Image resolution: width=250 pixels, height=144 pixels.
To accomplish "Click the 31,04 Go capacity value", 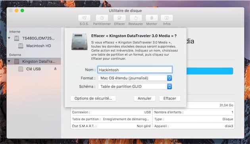I will click(x=226, y=105).
